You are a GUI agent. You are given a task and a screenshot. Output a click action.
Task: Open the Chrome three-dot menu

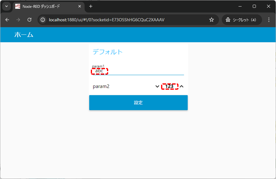(x=269, y=20)
